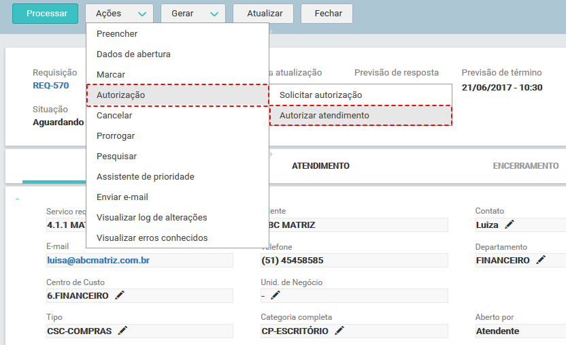Edit the Centro de Custo pencil icon
Screen dimensions: 566x345
click(120, 295)
